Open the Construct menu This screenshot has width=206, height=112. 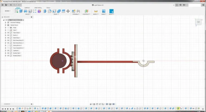pyautogui.click(x=86, y=14)
